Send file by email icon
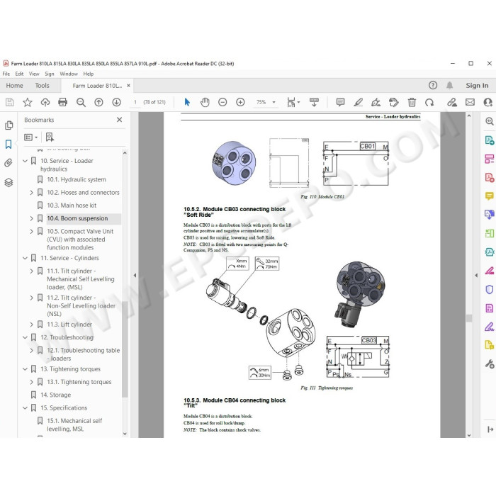This screenshot has width=496, height=496. point(470,102)
